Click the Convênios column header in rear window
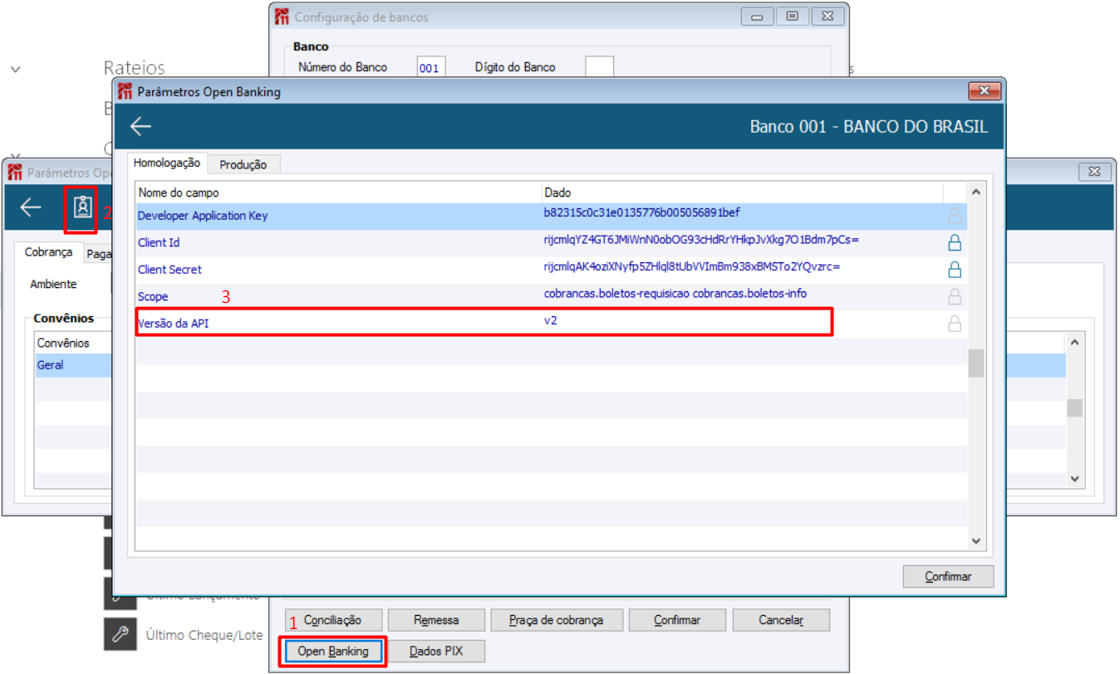This screenshot has width=1120, height=674. tap(63, 343)
